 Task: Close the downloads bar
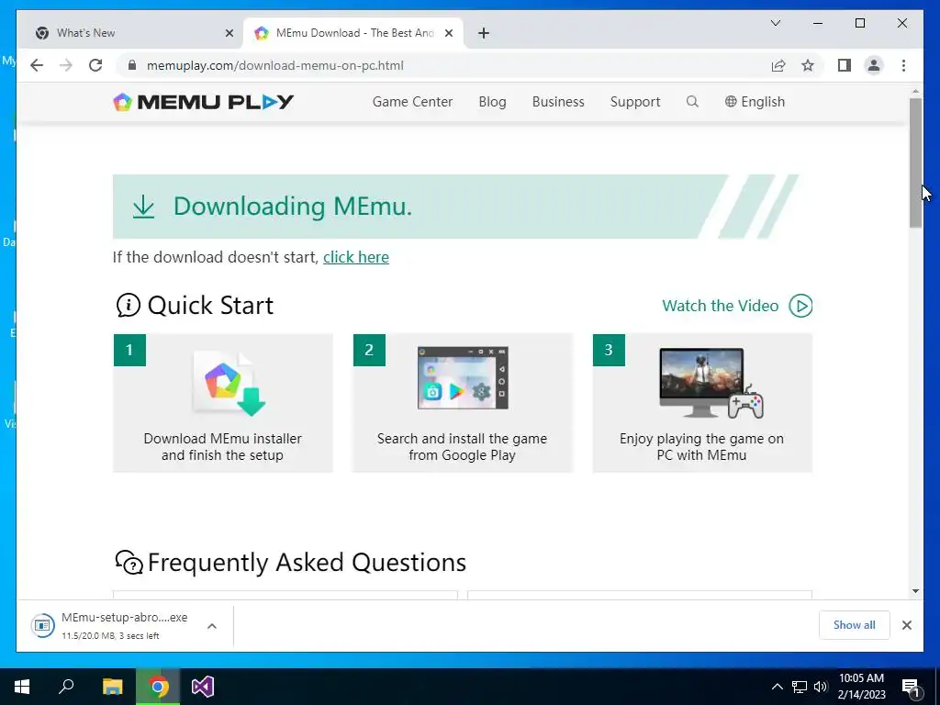pyautogui.click(x=907, y=625)
